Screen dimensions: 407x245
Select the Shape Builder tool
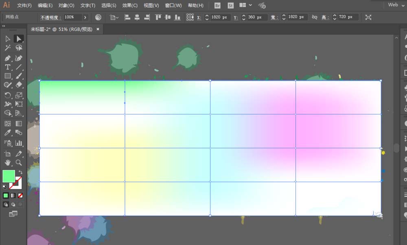[x=7, y=113]
